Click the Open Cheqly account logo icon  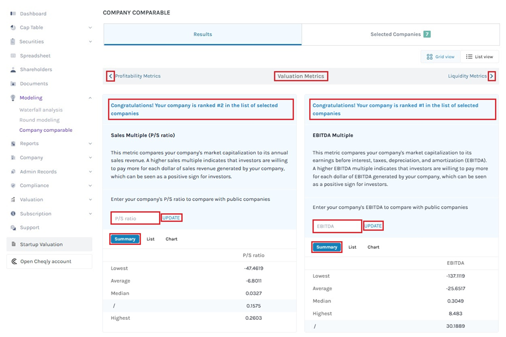[14, 262]
